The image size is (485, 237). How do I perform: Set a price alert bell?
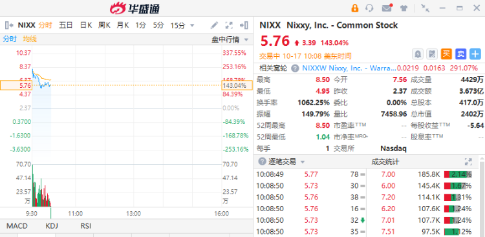(x=418, y=54)
